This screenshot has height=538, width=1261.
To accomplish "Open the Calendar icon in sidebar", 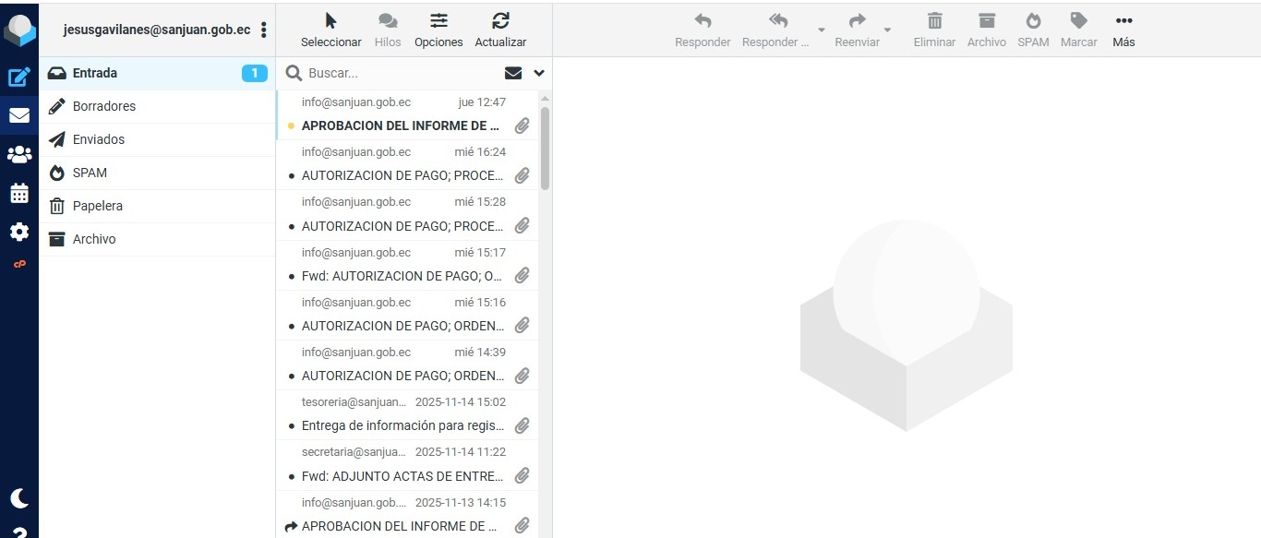I will (19, 194).
